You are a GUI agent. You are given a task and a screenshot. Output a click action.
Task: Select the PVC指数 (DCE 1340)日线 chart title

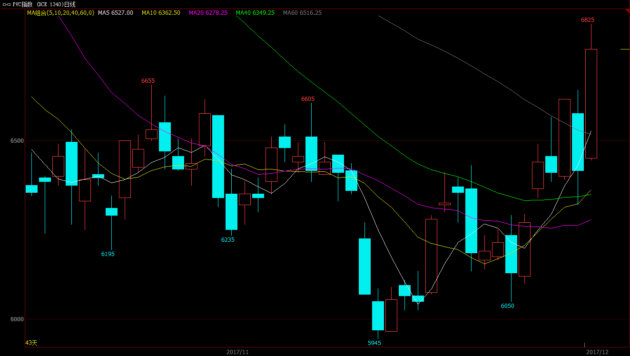44,4
